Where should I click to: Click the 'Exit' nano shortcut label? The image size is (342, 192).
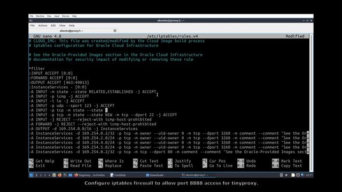coord(40,166)
